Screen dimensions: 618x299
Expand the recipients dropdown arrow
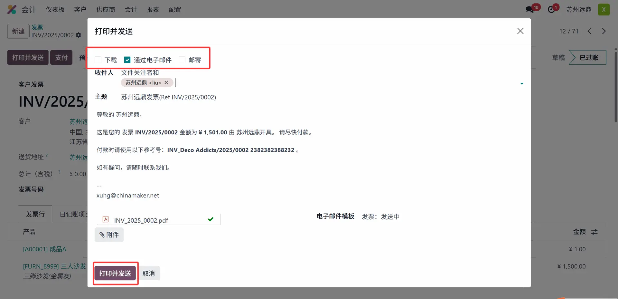coord(521,84)
